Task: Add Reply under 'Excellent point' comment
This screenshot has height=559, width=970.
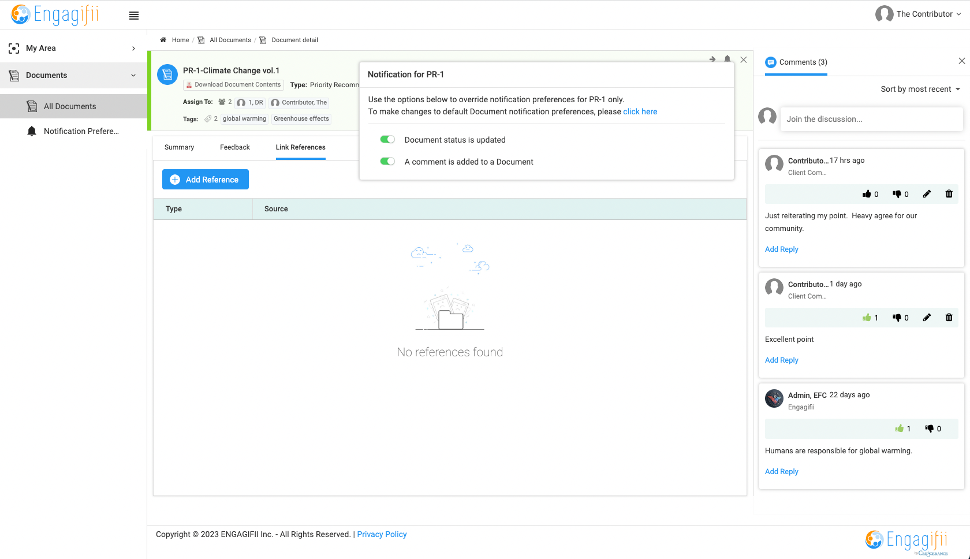Action: (x=782, y=360)
